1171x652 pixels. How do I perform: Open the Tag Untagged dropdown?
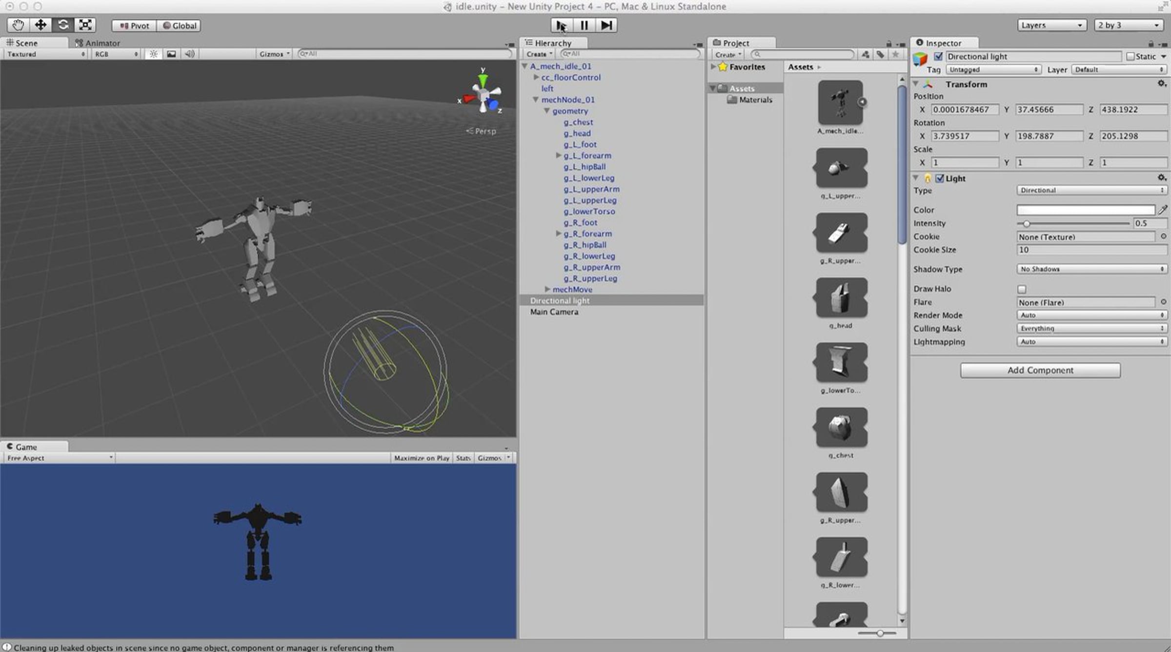click(x=993, y=70)
